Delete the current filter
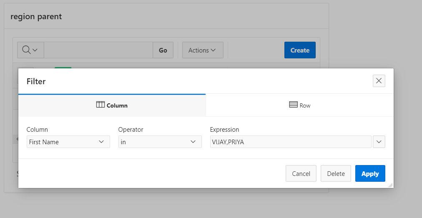The image size is (422, 218). (336, 173)
